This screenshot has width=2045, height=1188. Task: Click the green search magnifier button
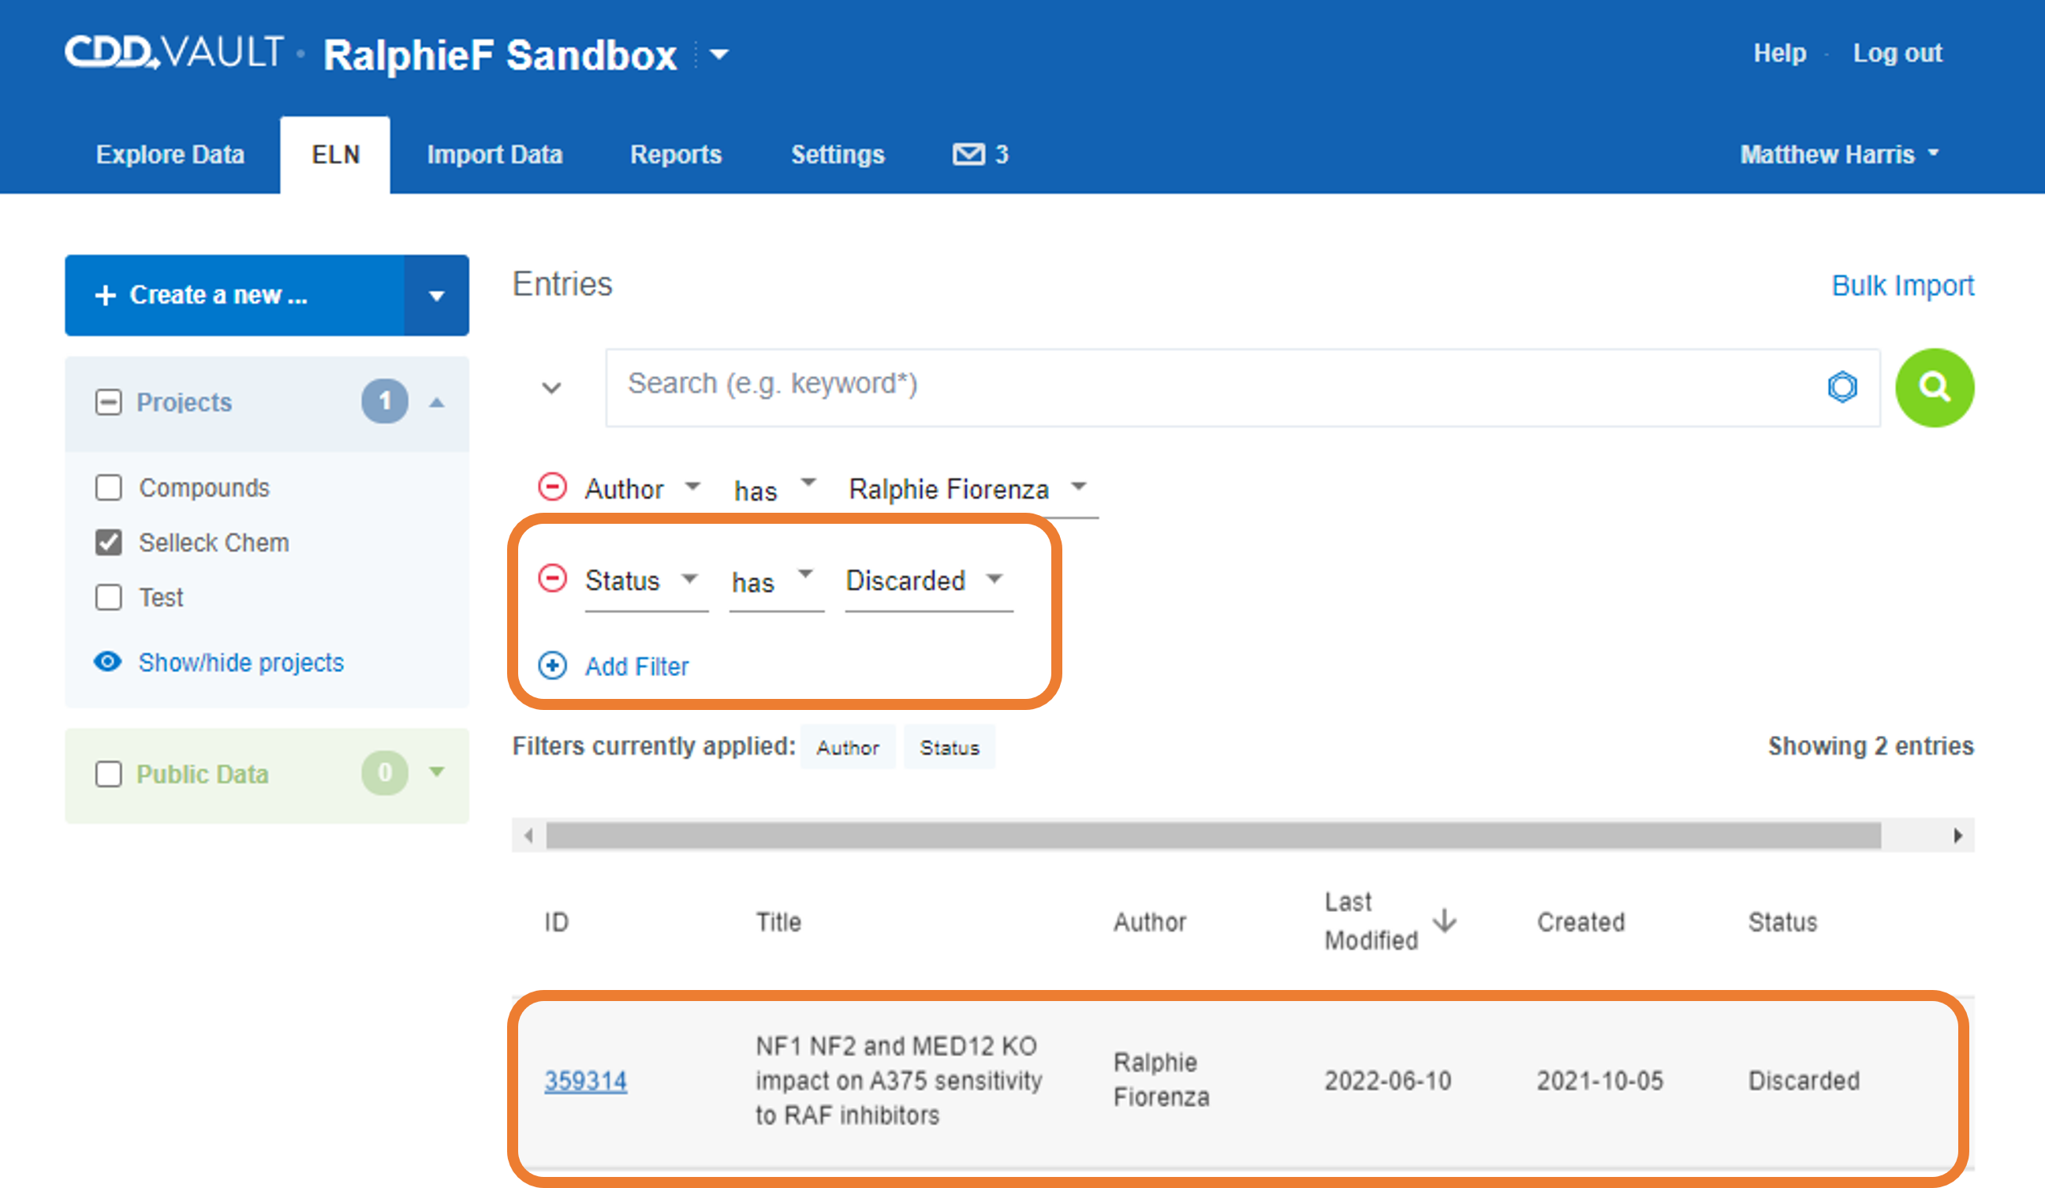tap(1935, 388)
